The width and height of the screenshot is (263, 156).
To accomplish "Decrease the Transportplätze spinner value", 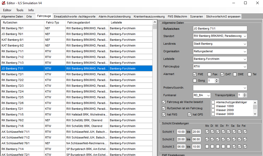I will click(x=244, y=96).
